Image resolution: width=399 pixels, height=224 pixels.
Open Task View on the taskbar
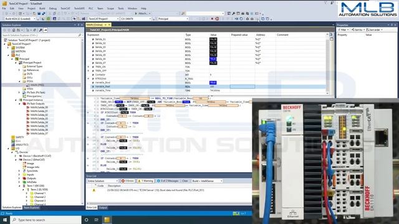[x=97, y=220]
